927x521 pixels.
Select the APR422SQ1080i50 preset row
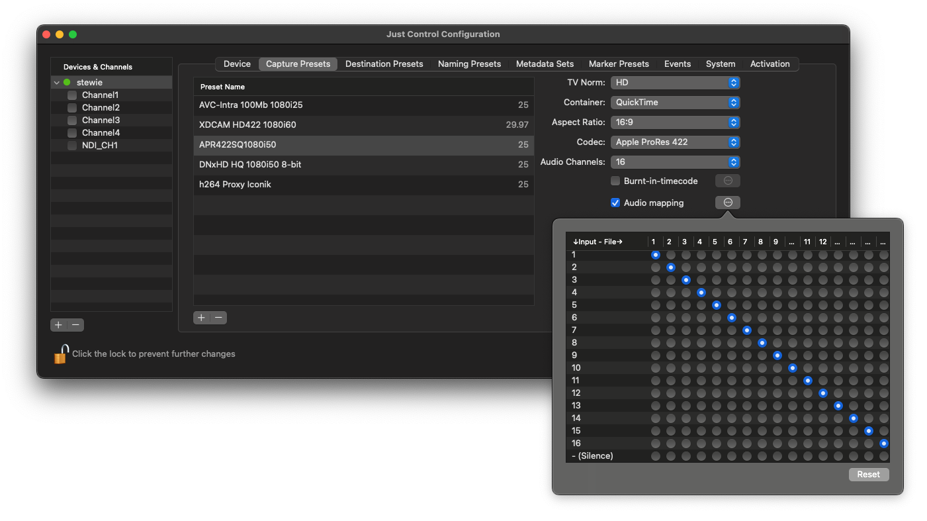pyautogui.click(x=363, y=145)
